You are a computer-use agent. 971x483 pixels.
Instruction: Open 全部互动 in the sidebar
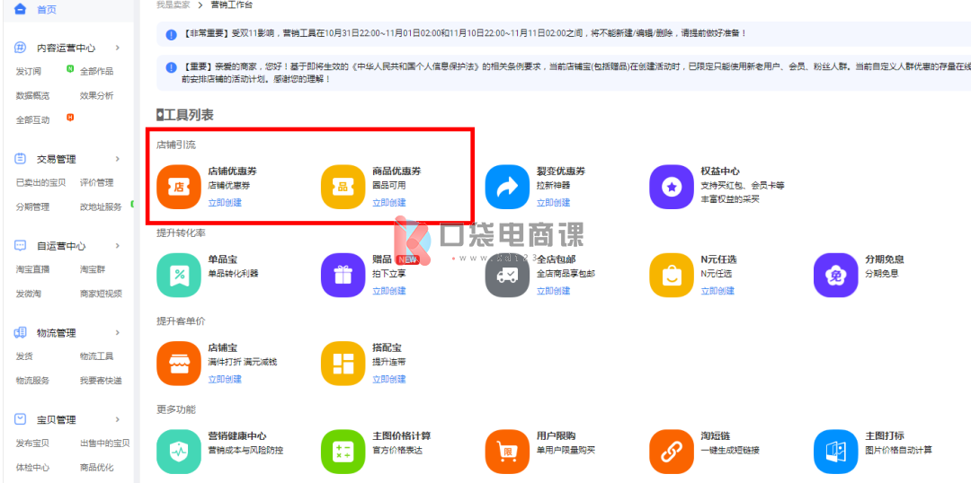[x=32, y=120]
